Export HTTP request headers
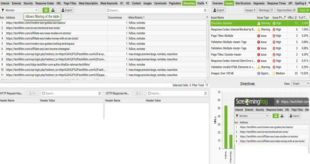Viewport: 310px width, 164px height. pyautogui.click(x=33, y=93)
